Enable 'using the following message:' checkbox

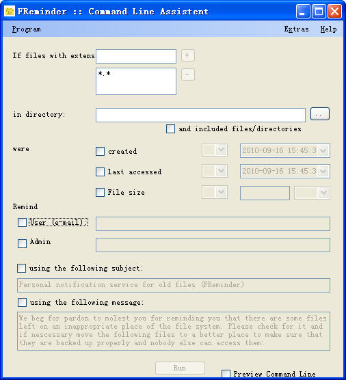click(x=22, y=303)
